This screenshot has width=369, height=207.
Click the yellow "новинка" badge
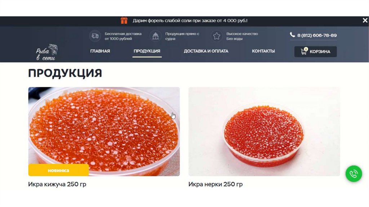tap(59, 170)
